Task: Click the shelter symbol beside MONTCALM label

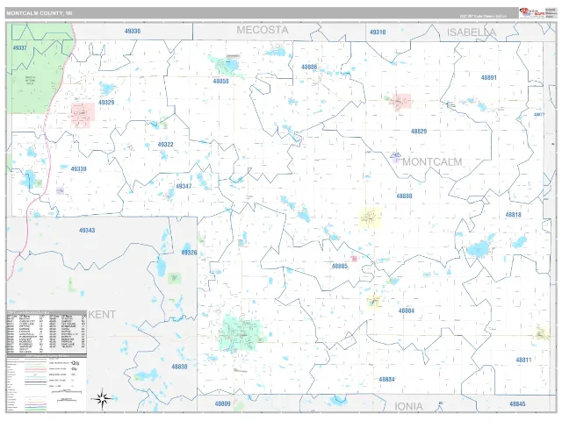Action: 395,156
